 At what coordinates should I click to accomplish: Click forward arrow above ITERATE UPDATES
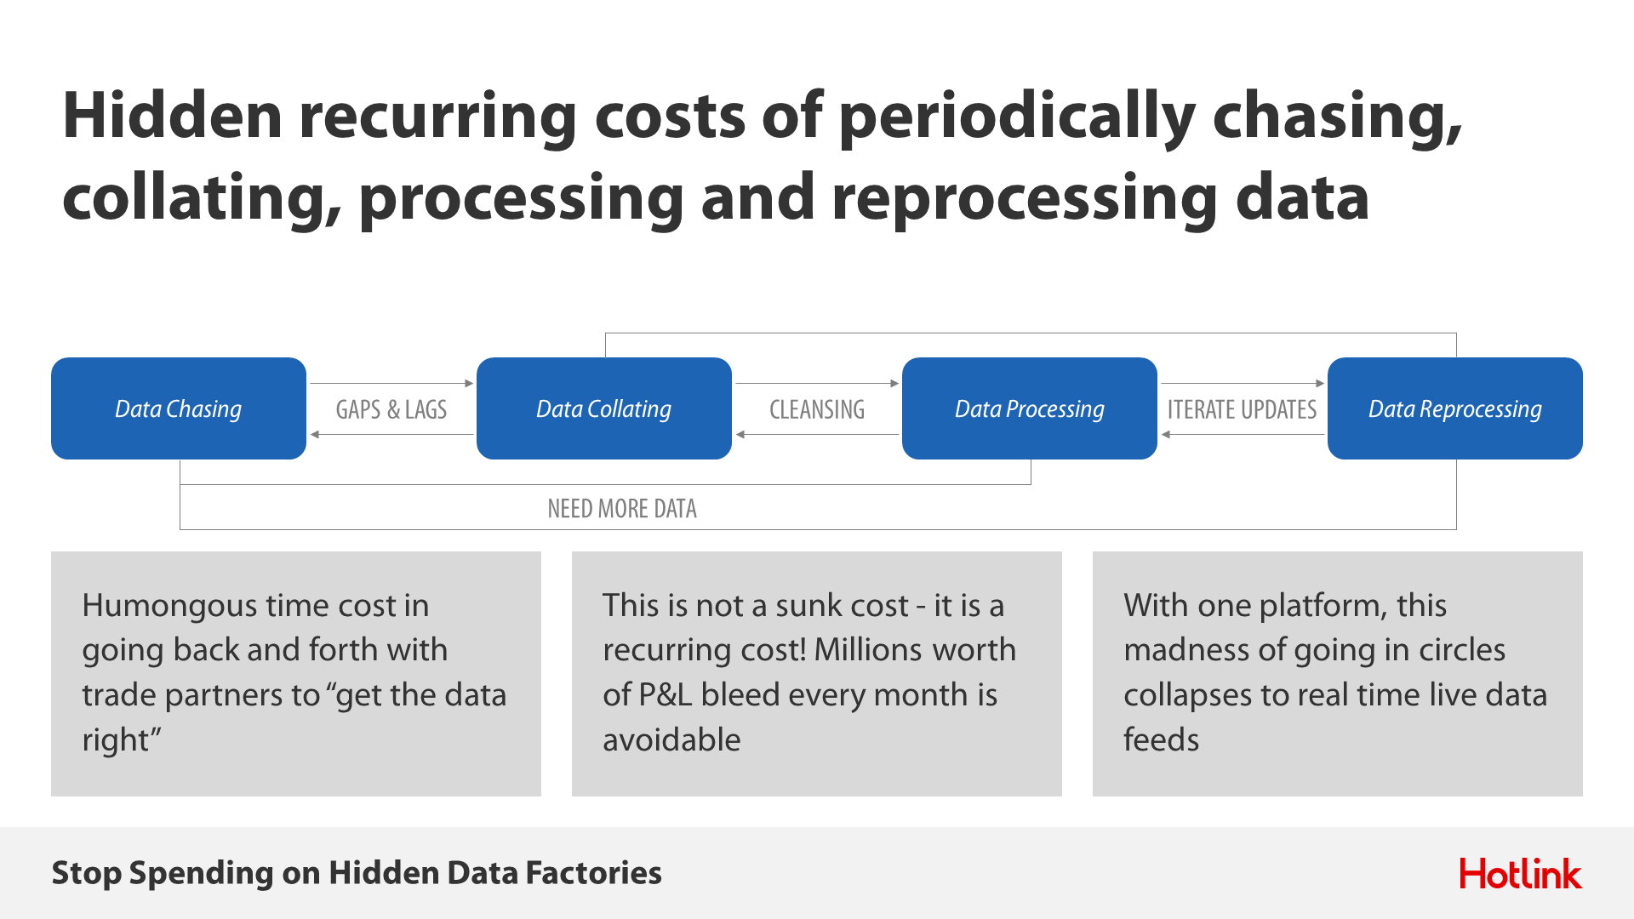pyautogui.click(x=1243, y=384)
